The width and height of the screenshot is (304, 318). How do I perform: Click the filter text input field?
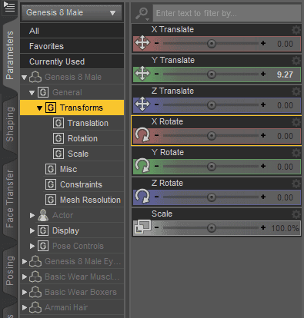pos(227,13)
